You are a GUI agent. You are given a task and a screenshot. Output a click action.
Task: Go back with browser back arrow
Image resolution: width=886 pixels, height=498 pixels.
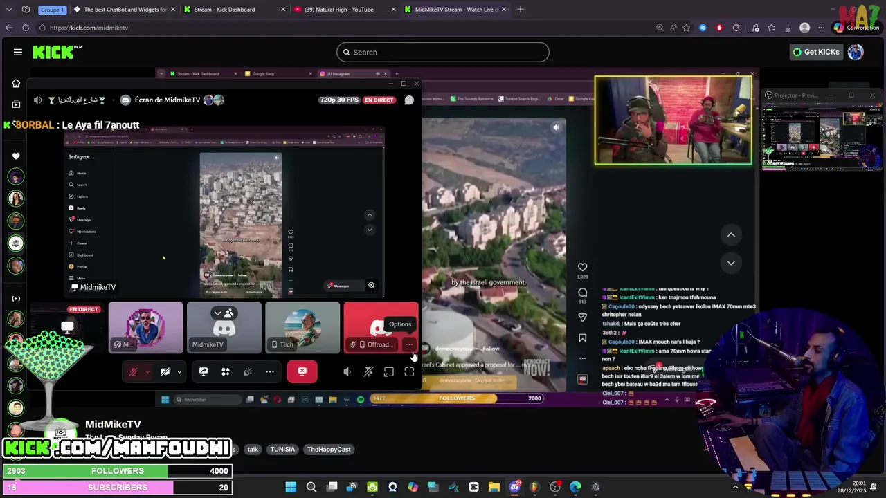[8, 28]
